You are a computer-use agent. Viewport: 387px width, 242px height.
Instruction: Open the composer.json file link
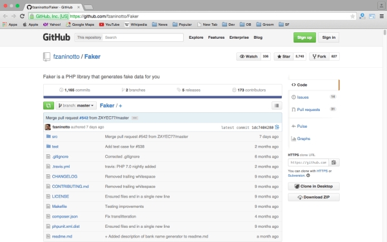(x=64, y=216)
